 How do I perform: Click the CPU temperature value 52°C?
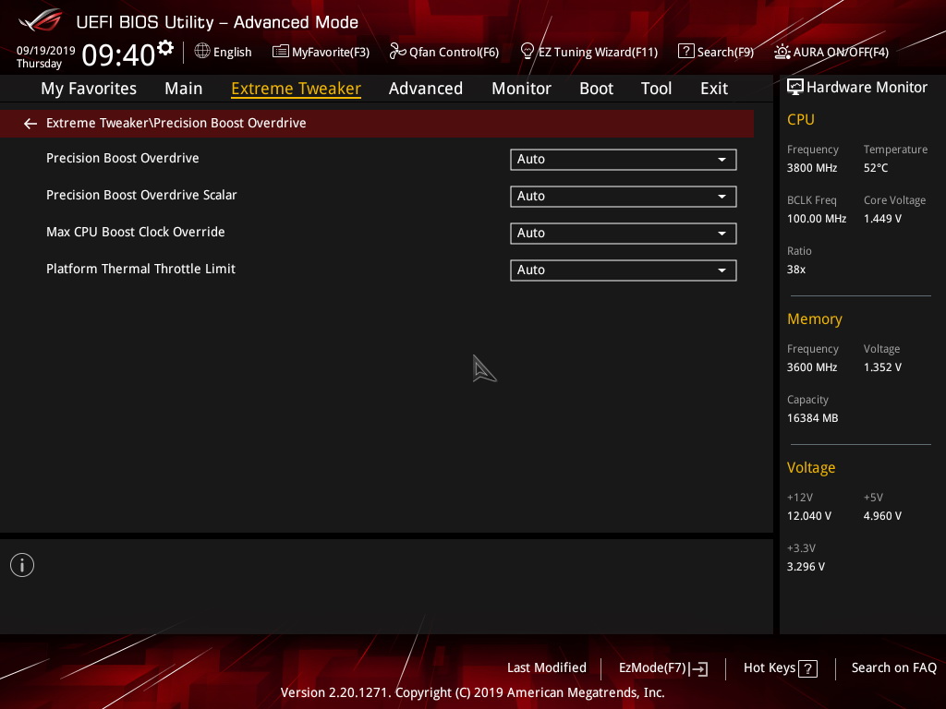(x=876, y=168)
